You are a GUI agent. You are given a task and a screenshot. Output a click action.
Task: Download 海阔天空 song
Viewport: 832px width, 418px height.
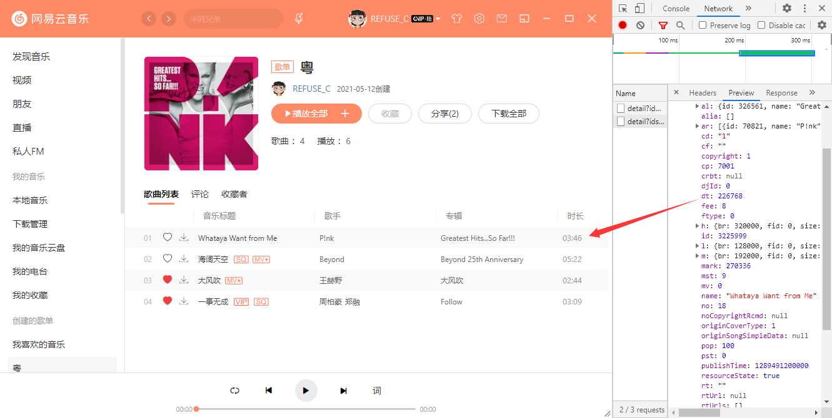click(184, 258)
